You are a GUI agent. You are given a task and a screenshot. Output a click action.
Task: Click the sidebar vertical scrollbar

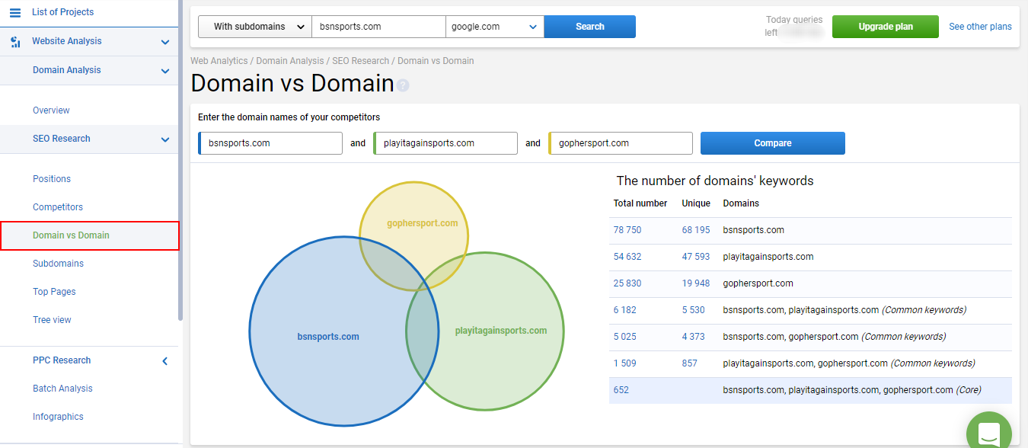180,160
